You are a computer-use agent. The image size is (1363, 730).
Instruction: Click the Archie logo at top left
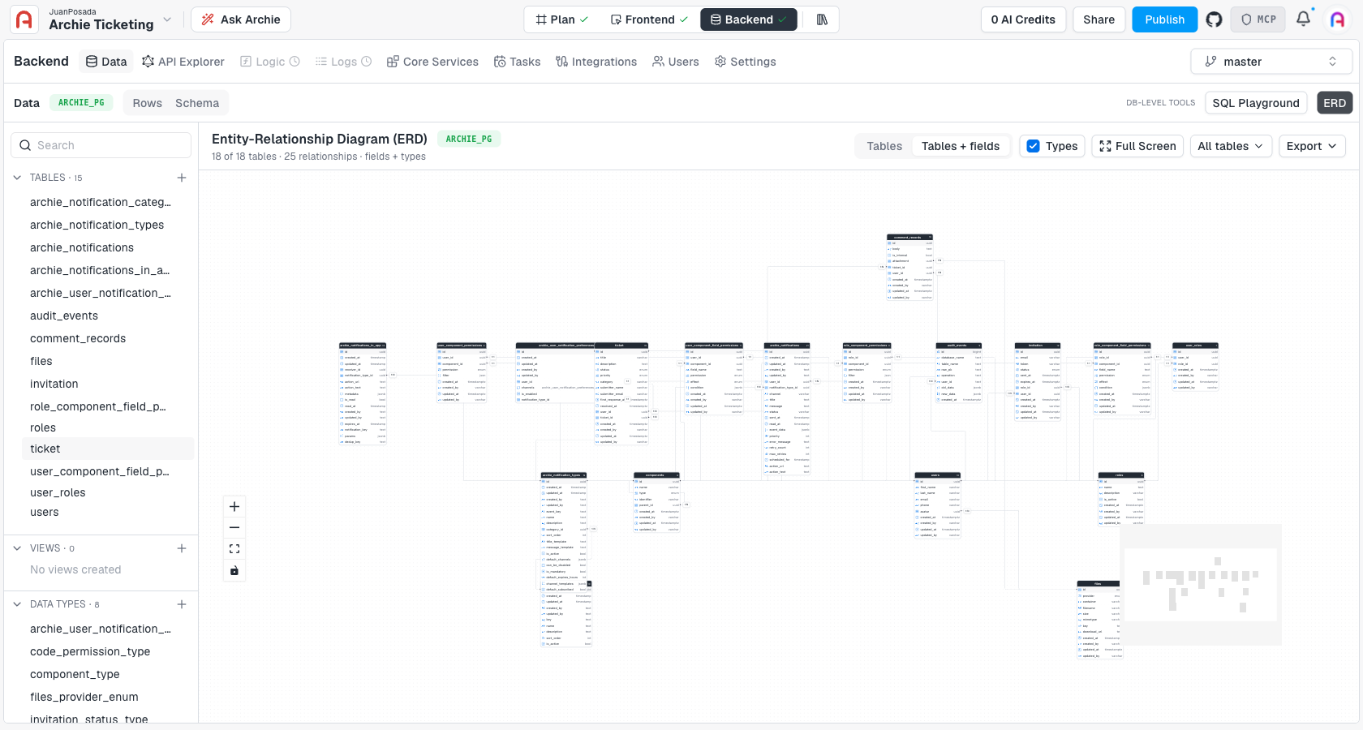(24, 19)
